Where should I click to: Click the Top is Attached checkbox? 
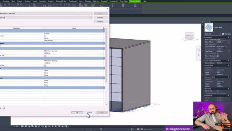click(x=217, y=54)
